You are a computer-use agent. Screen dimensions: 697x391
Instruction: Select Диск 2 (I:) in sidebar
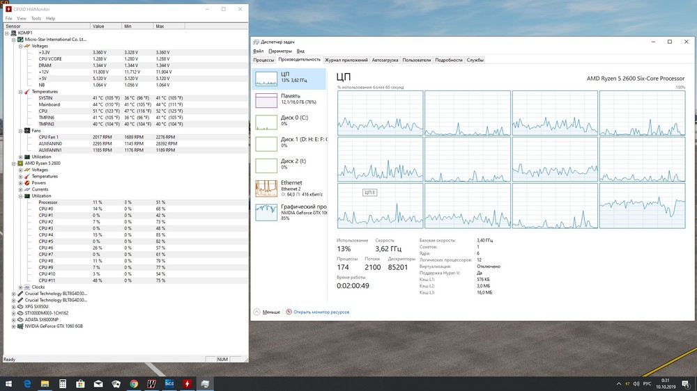[x=289, y=166]
